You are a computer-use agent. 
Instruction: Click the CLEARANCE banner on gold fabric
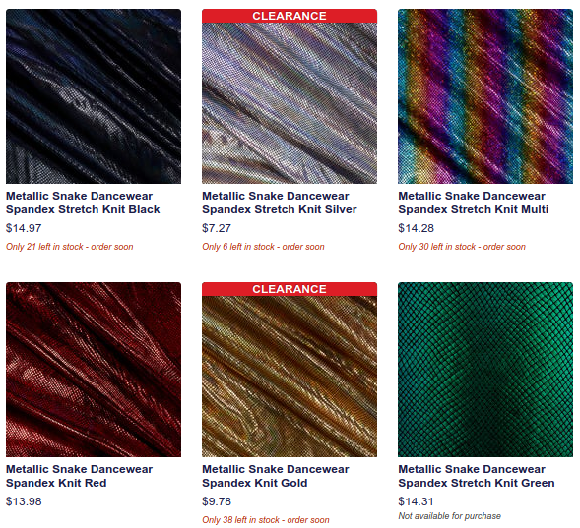point(290,289)
